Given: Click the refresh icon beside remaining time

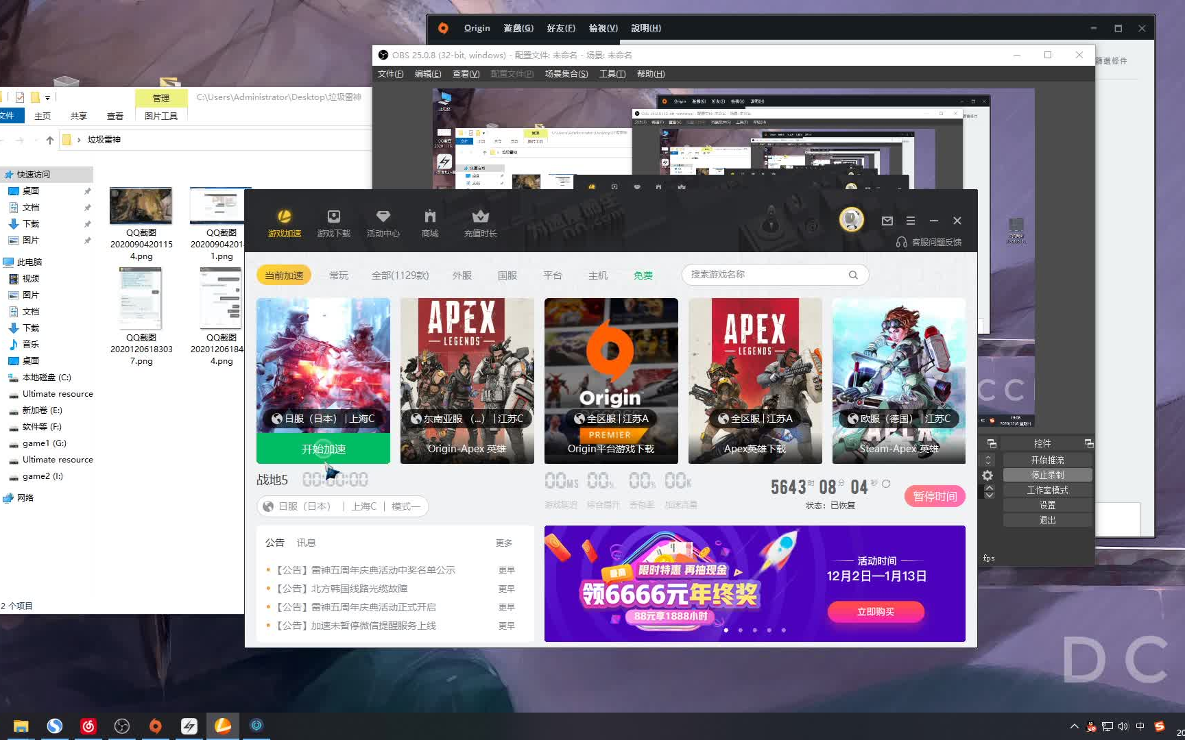Looking at the screenshot, I should [x=886, y=483].
